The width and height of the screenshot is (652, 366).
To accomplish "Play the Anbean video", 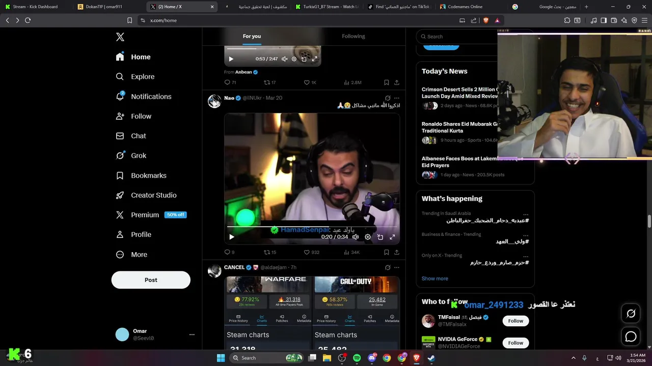I will 231,59.
